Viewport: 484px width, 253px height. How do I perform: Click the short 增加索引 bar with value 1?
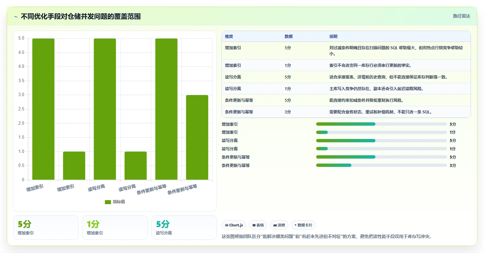click(74, 166)
